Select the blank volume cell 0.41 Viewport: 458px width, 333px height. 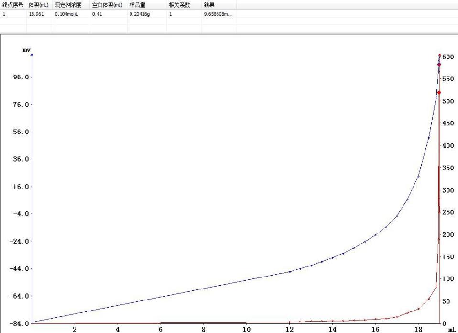pos(97,14)
